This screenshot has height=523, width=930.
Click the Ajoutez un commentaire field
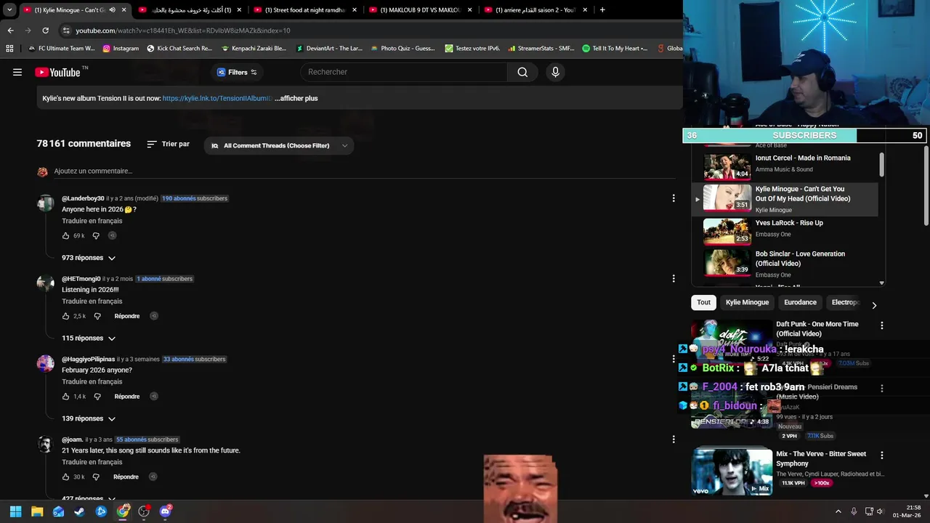(93, 171)
